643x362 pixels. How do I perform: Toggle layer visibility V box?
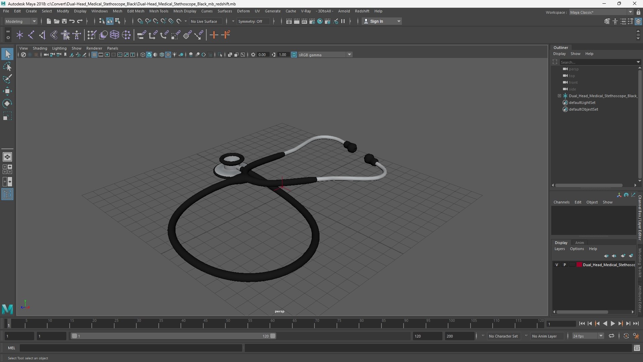[x=557, y=265]
